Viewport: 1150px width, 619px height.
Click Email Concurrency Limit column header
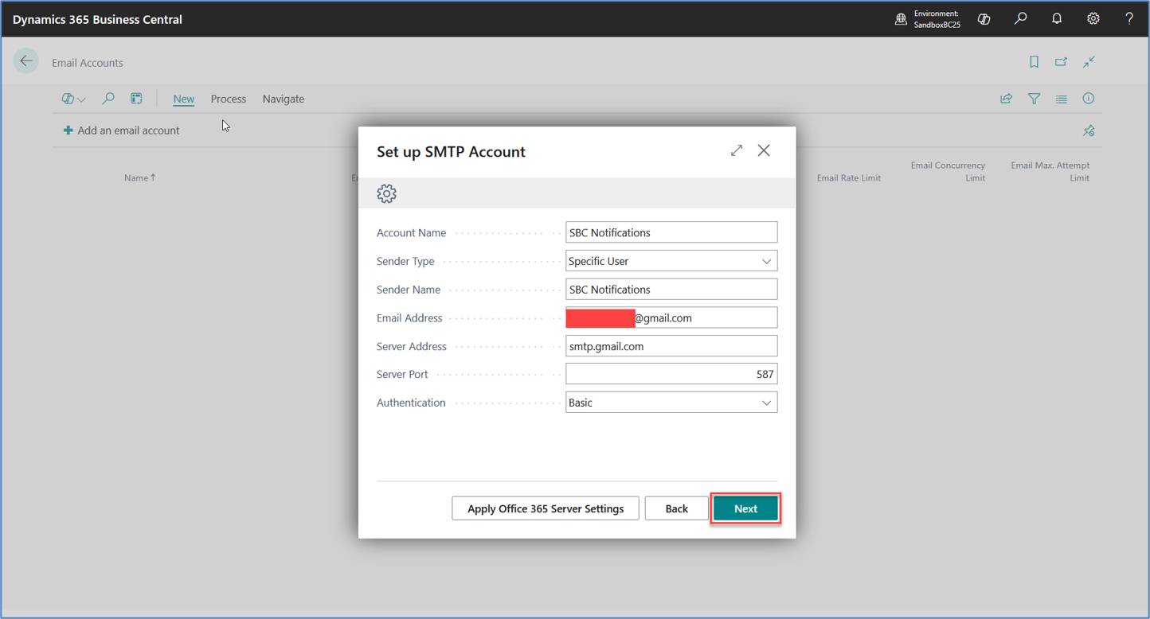948,172
